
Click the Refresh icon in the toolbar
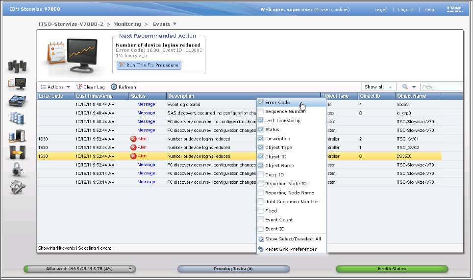(114, 87)
